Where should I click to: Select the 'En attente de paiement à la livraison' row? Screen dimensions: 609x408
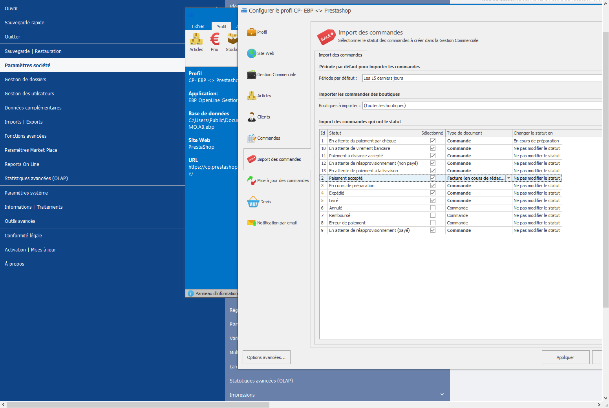pos(441,171)
